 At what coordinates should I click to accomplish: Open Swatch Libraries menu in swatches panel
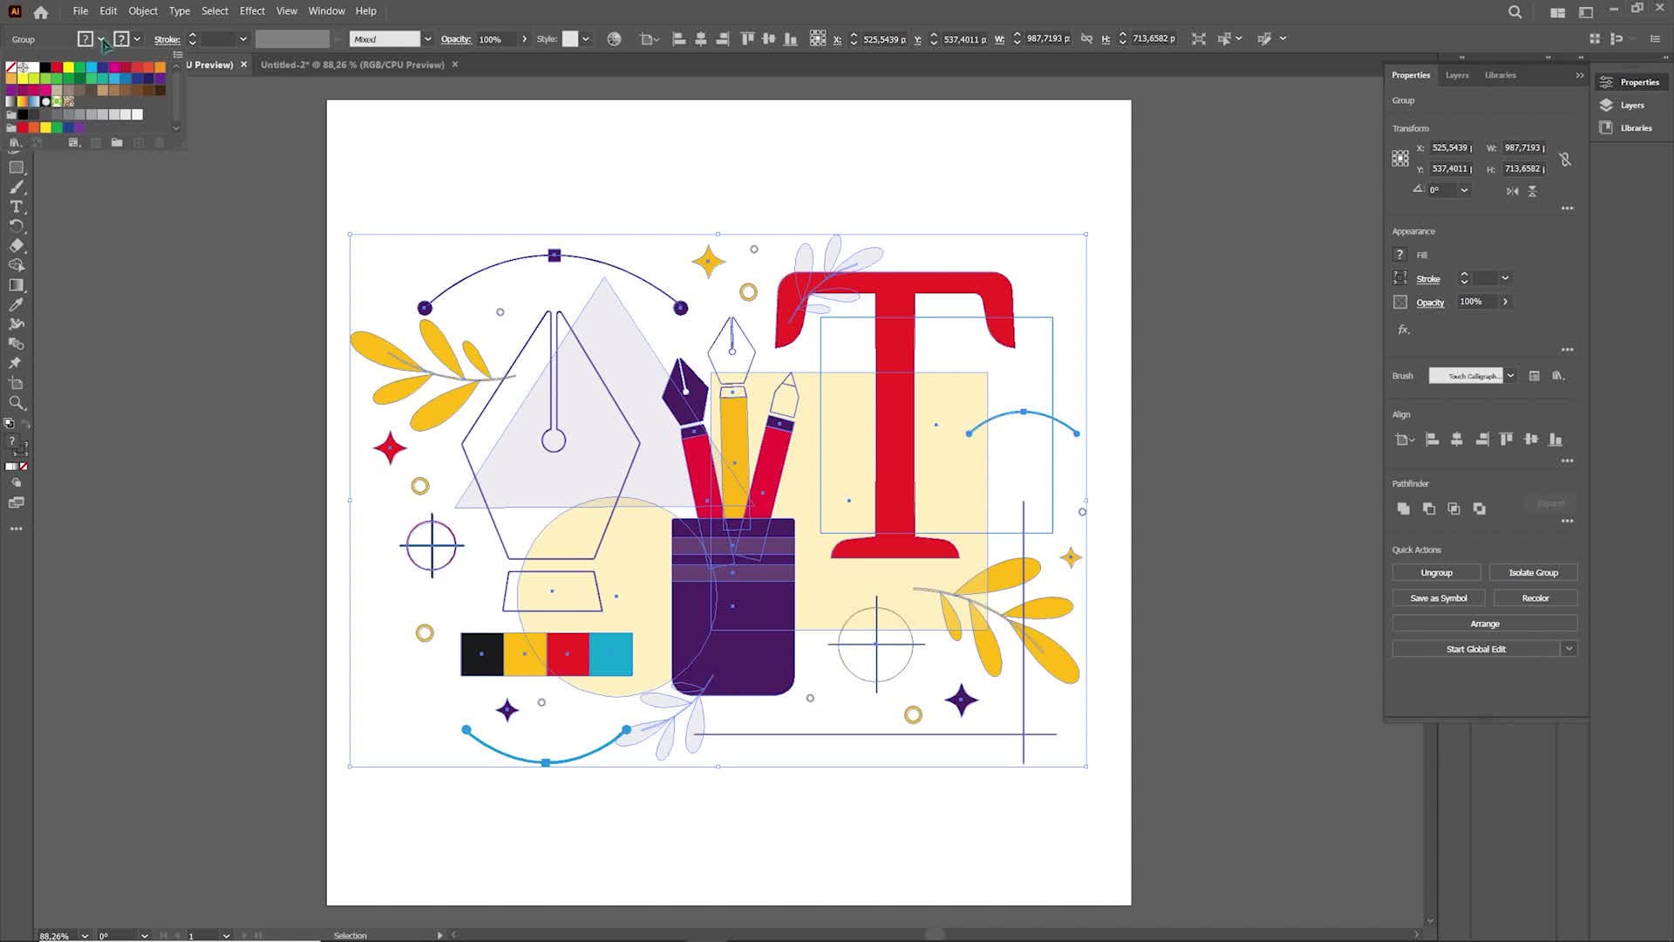(x=15, y=142)
